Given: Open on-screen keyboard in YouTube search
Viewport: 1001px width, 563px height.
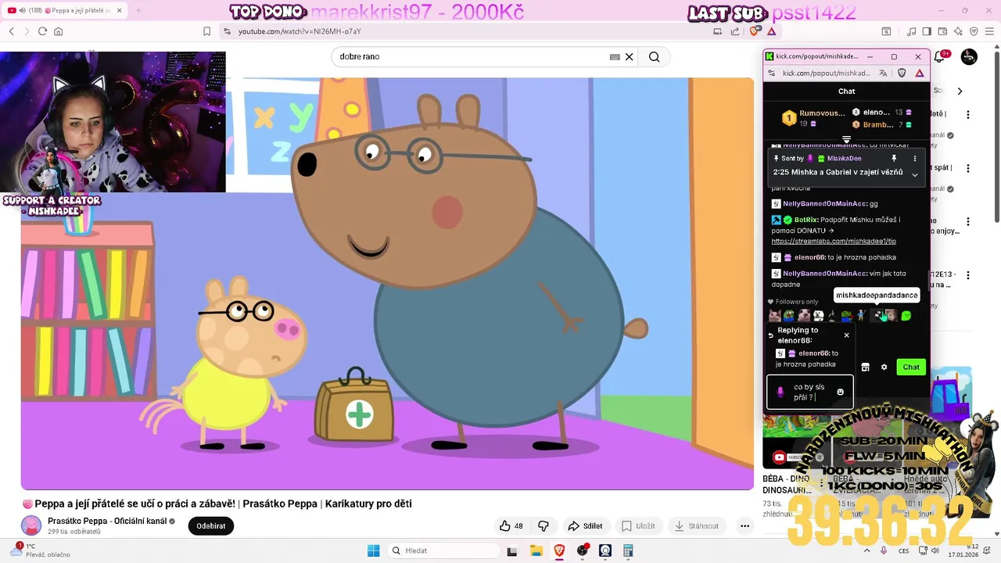Looking at the screenshot, I should (x=615, y=56).
